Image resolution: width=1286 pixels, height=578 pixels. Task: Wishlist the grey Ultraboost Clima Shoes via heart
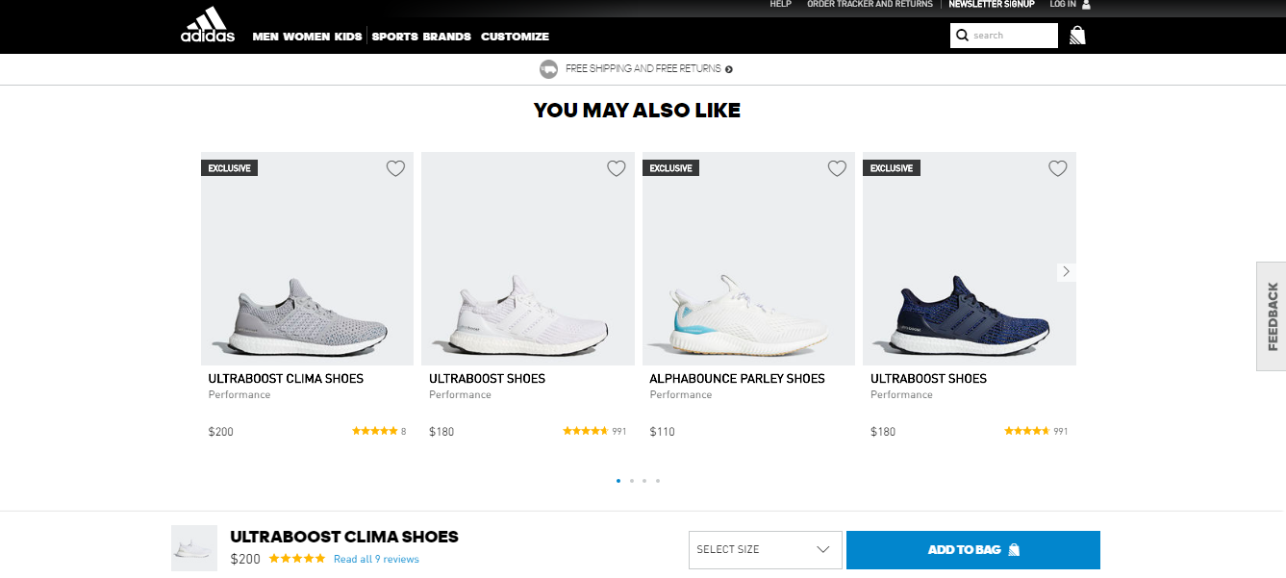(x=395, y=168)
